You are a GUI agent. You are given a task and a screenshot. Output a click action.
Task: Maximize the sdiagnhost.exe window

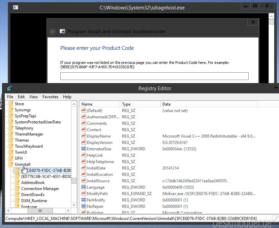[255, 6]
